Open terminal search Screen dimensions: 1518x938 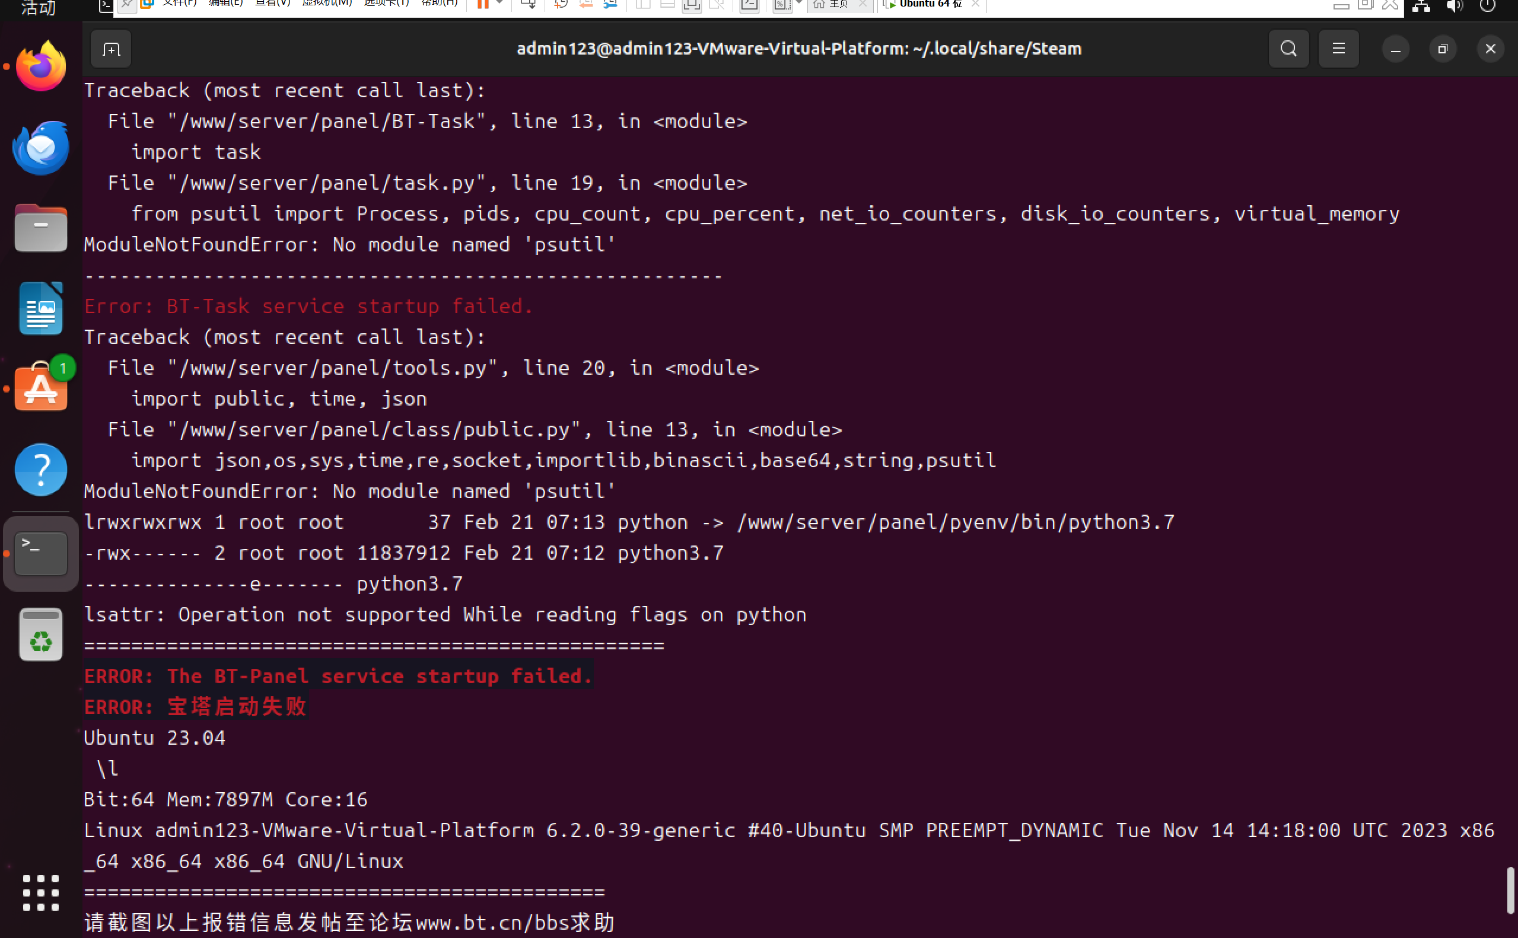1288,49
